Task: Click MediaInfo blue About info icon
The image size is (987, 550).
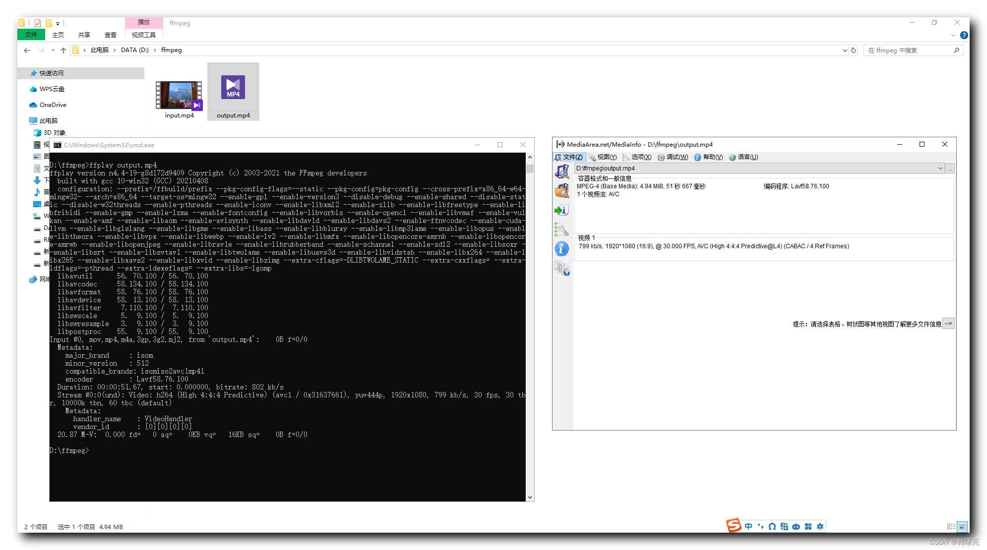Action: (561, 249)
